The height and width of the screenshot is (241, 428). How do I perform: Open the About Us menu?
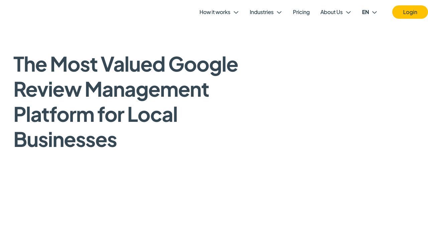tap(331, 12)
